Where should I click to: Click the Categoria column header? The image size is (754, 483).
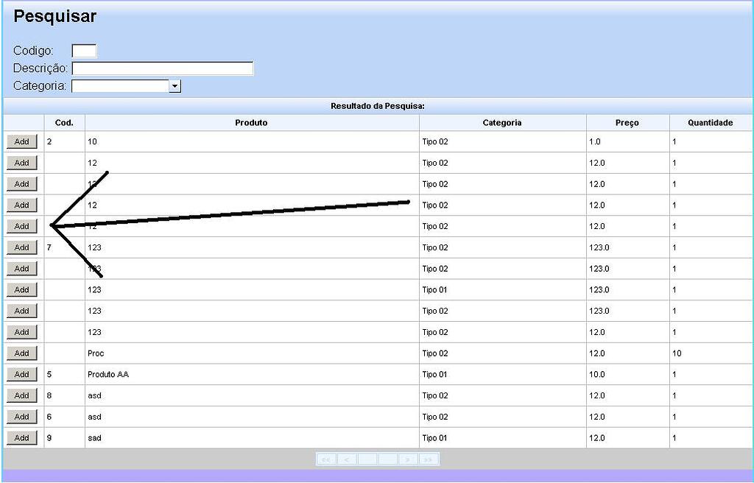(x=502, y=123)
